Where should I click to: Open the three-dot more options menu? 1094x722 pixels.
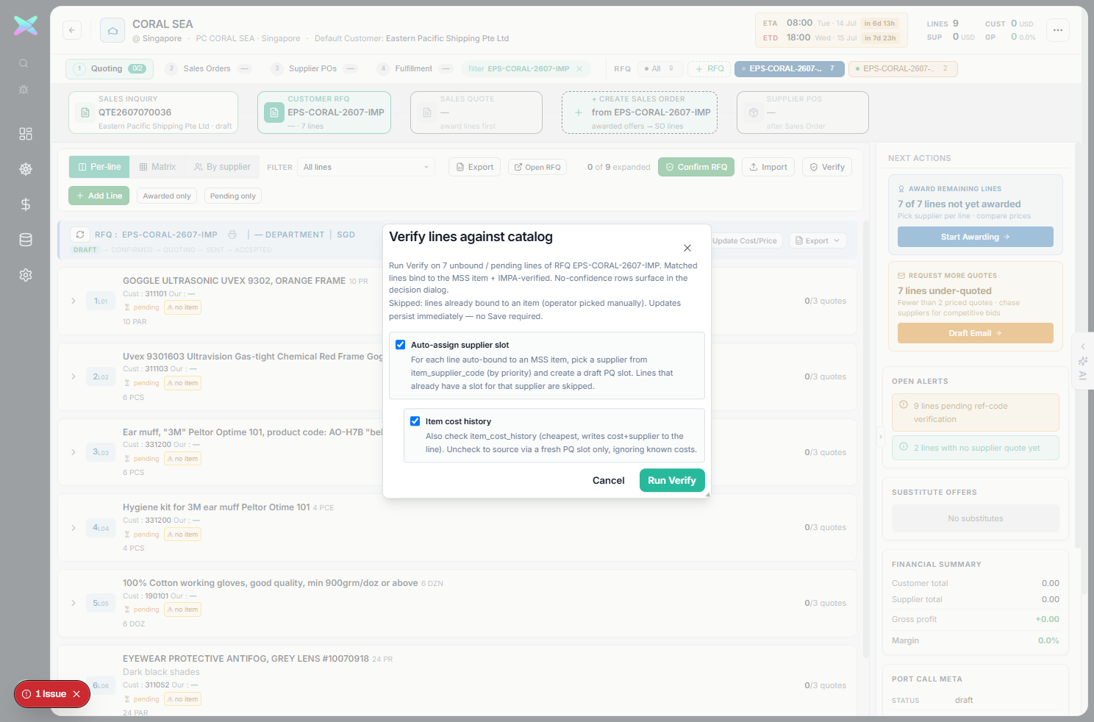coord(1058,30)
